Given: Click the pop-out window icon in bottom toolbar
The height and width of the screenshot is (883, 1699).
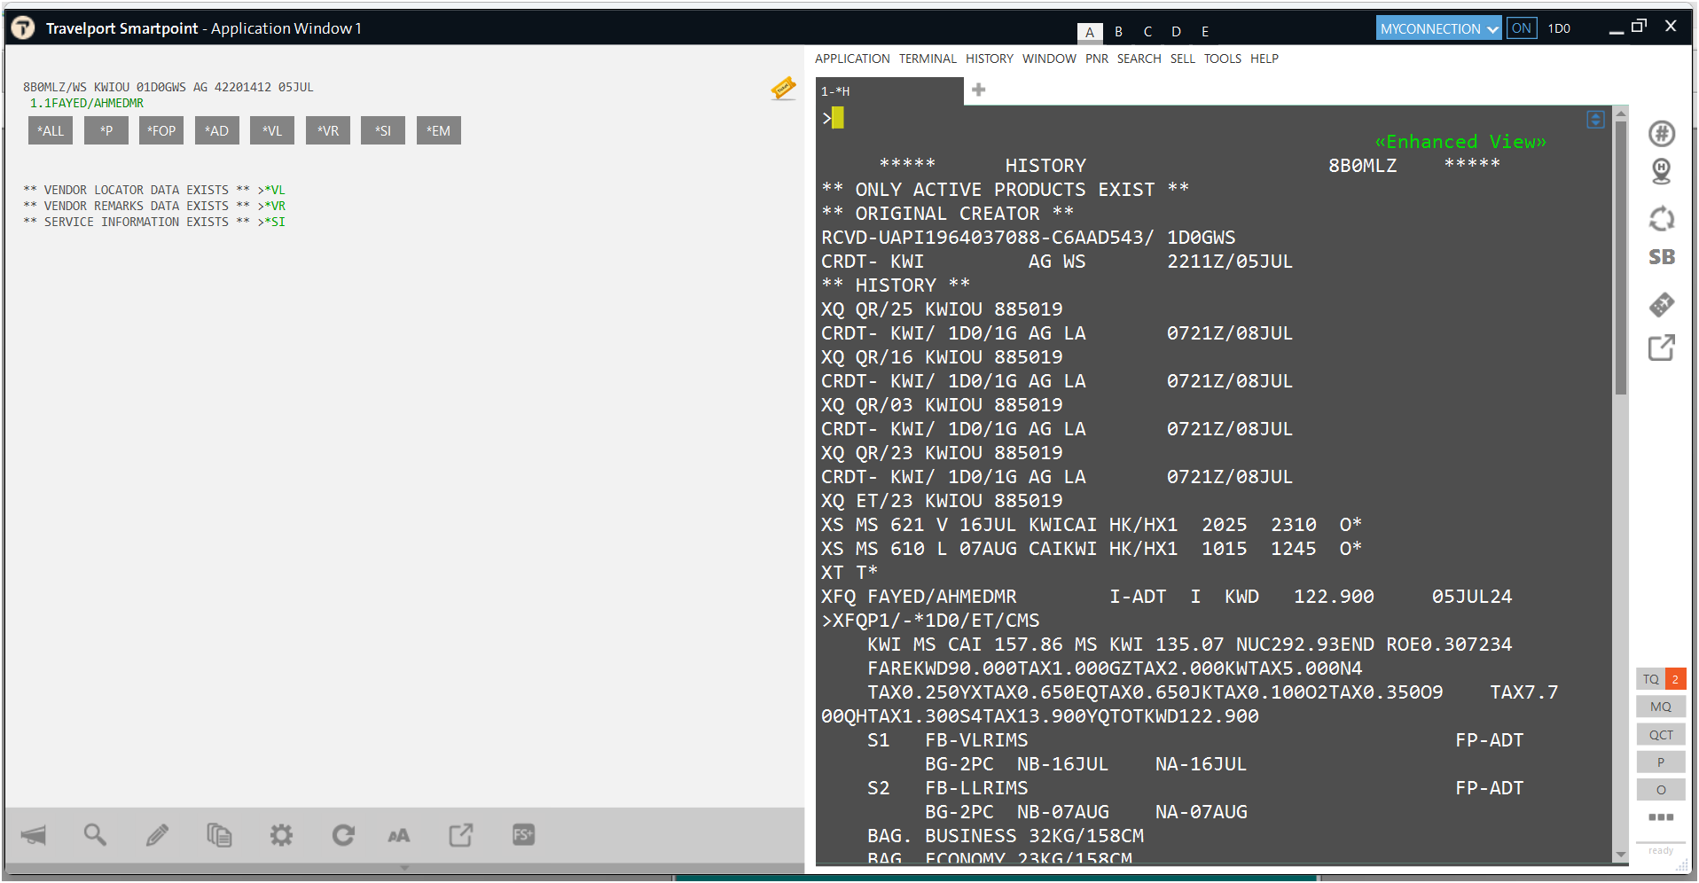Looking at the screenshot, I should 461,835.
